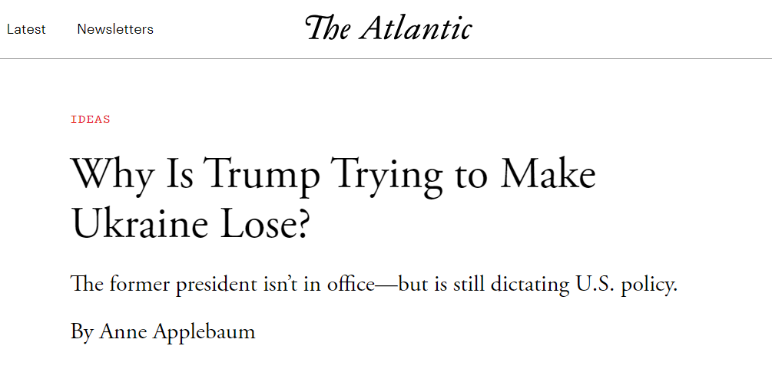Click the word "office" in the subtitle
This screenshot has height=392, width=772.
coord(348,285)
